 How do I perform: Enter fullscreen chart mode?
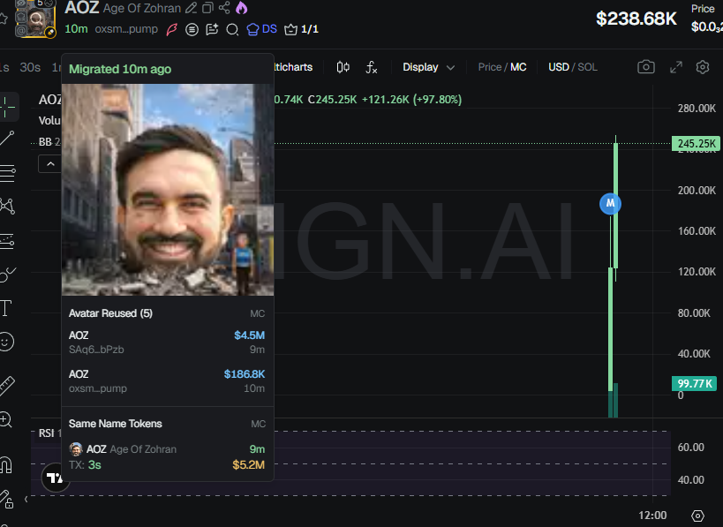click(x=675, y=67)
